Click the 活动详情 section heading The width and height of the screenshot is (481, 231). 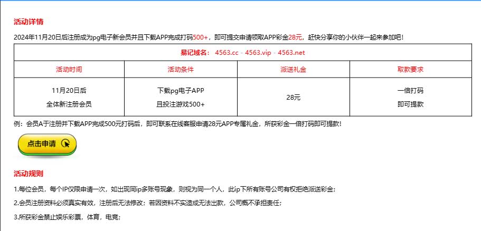pyautogui.click(x=29, y=22)
